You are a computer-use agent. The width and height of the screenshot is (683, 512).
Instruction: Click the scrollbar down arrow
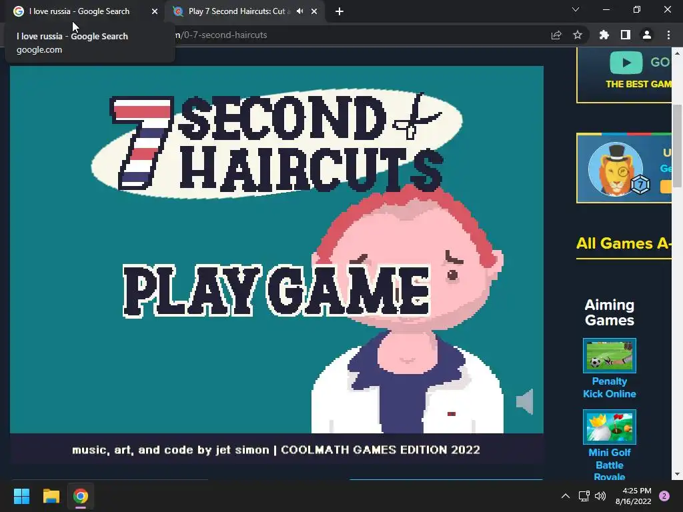pos(677,474)
